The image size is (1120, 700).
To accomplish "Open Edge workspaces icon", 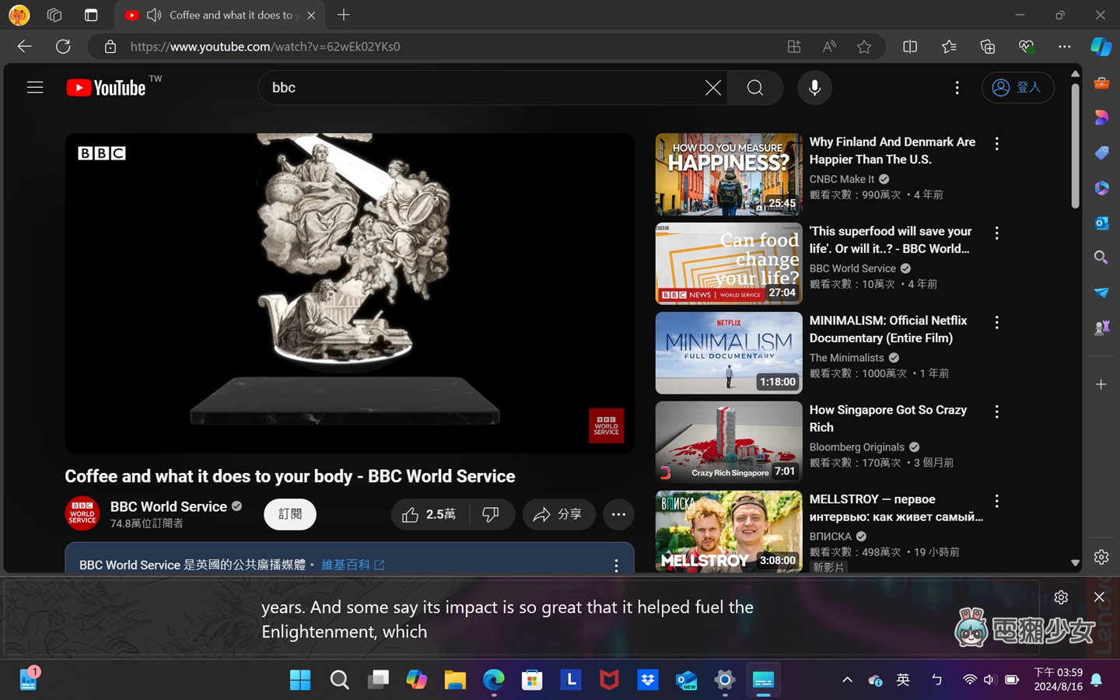I will tap(54, 15).
